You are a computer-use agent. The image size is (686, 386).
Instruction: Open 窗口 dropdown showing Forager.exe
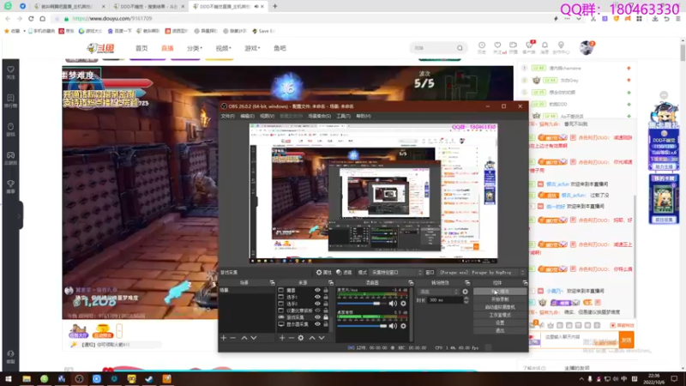pos(482,272)
